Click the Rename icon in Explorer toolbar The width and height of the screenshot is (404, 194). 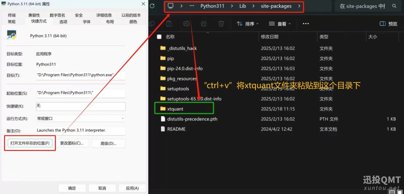187,24
